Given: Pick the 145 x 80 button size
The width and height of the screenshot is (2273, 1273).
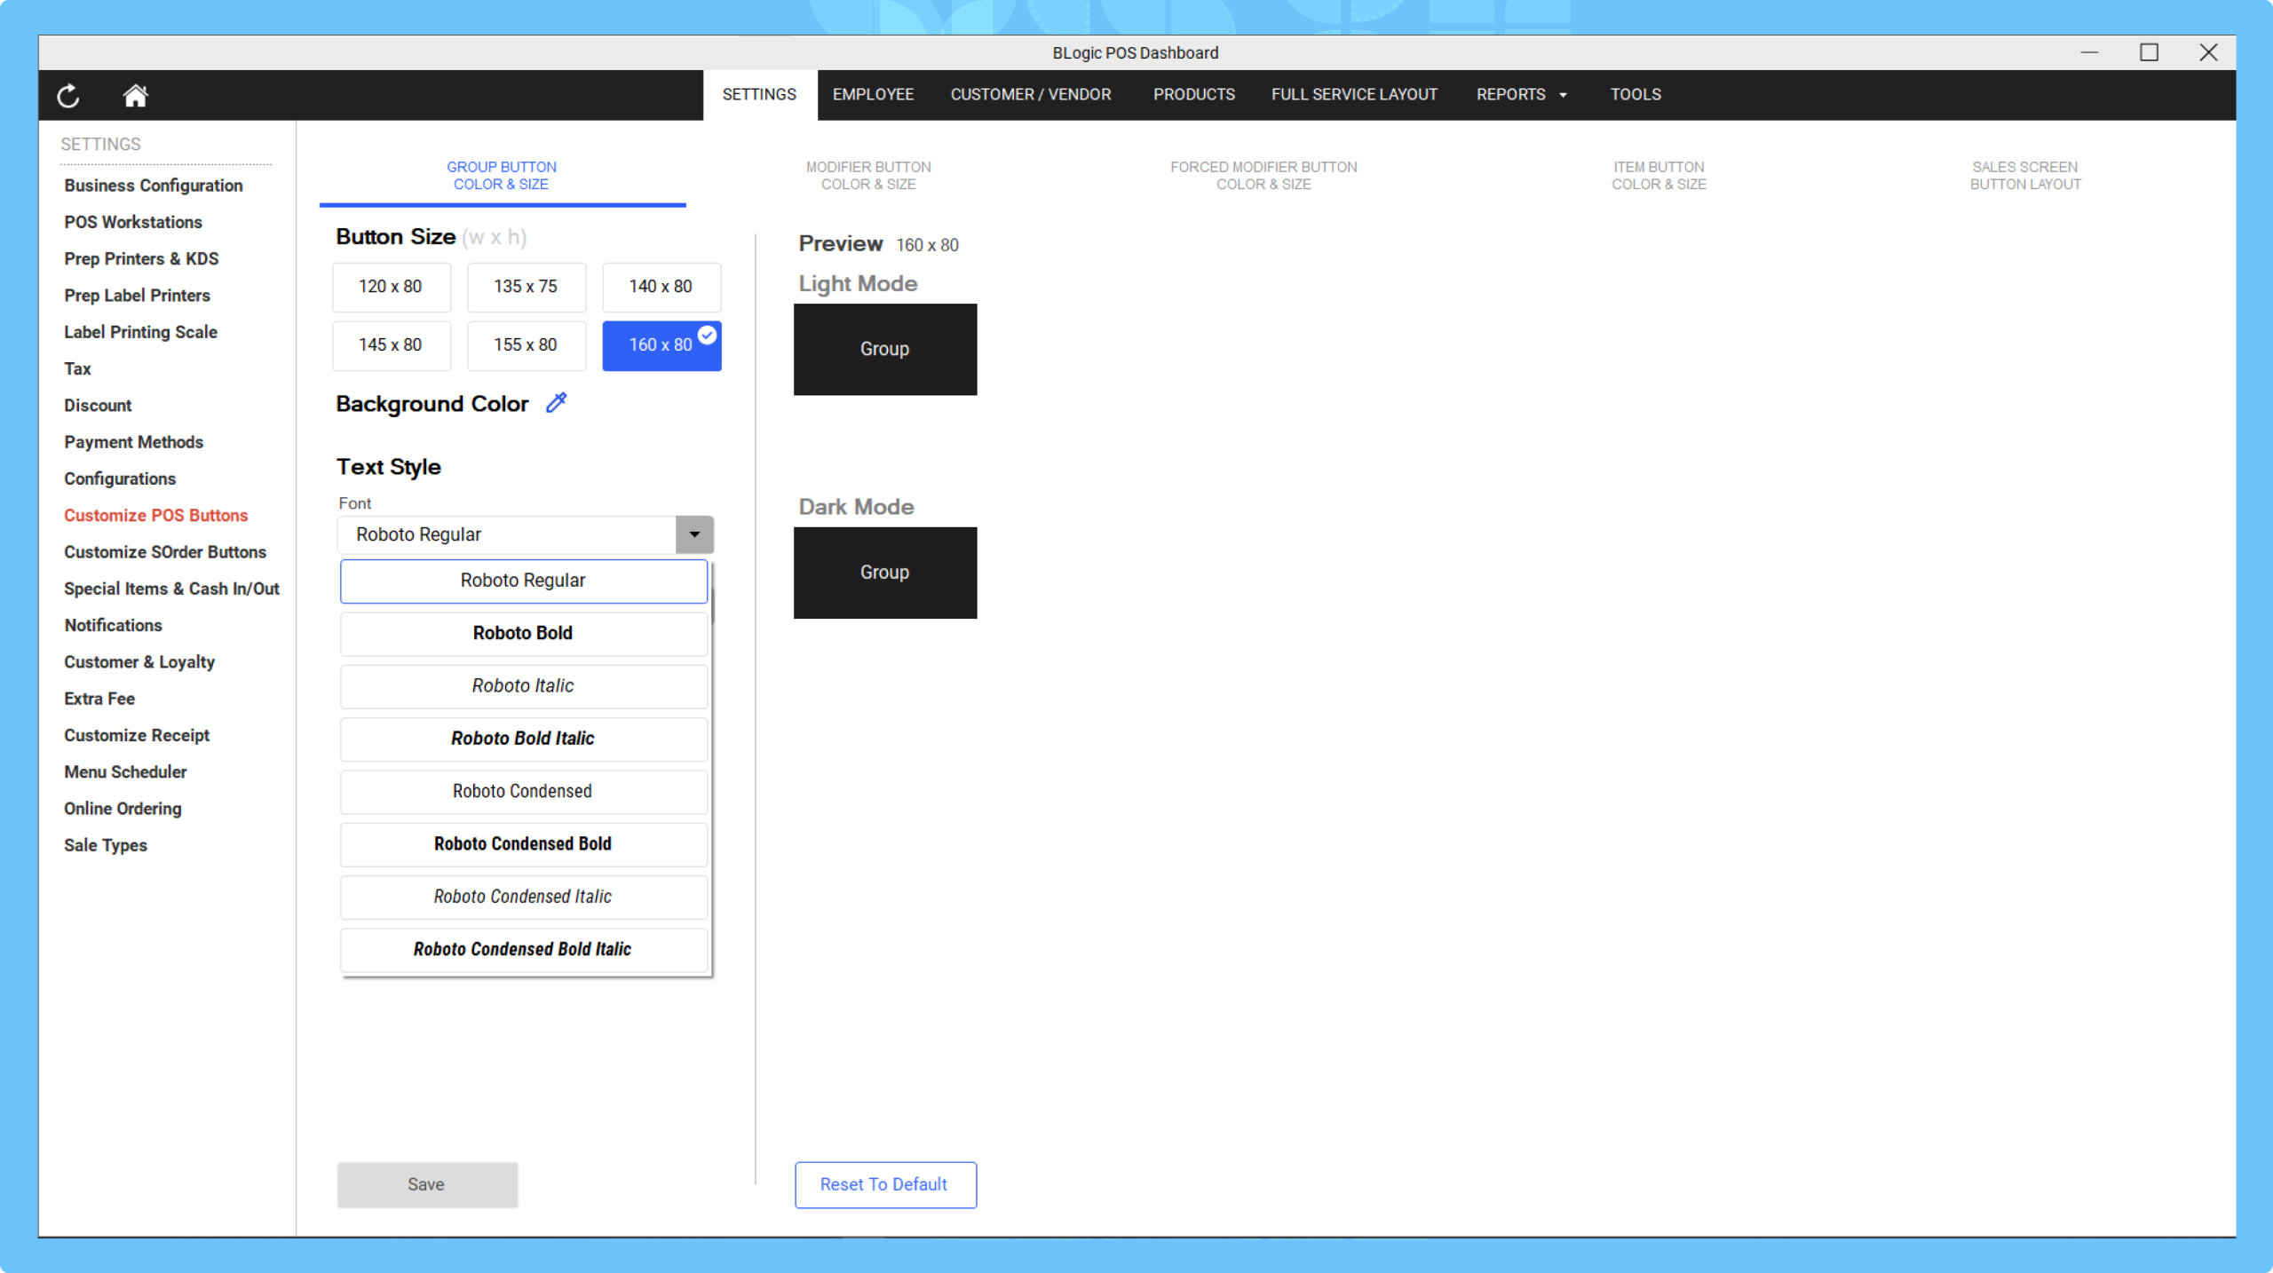Looking at the screenshot, I should coord(391,345).
